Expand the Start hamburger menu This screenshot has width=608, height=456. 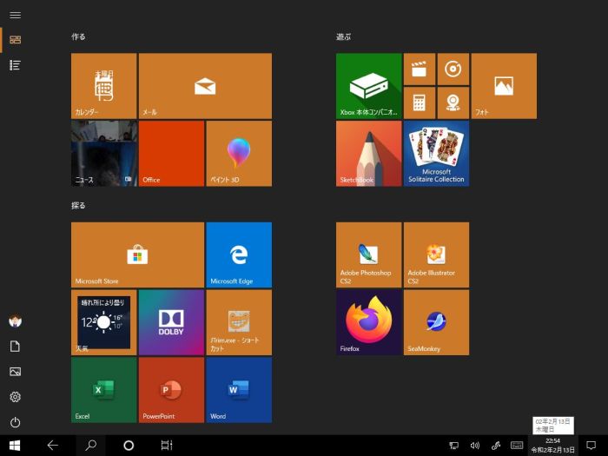(15, 15)
